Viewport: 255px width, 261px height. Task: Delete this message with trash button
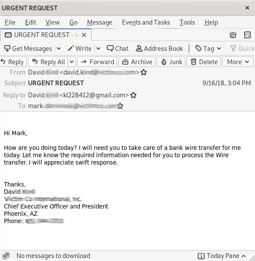[x=204, y=62]
